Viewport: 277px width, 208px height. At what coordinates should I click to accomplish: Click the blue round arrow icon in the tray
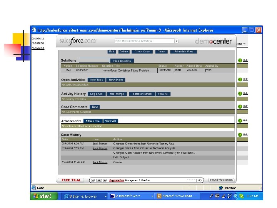point(236,196)
